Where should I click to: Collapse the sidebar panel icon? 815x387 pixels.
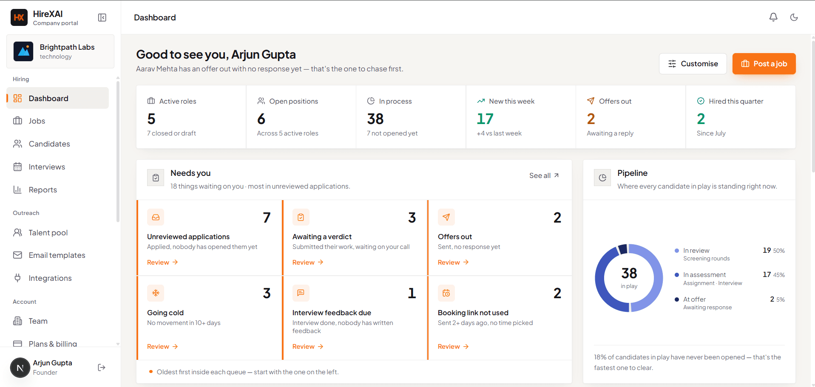102,17
